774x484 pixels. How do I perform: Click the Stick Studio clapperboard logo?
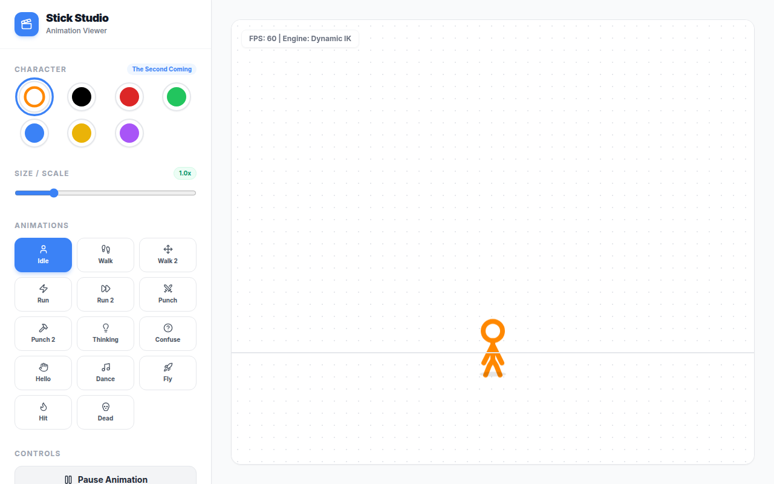tap(27, 24)
